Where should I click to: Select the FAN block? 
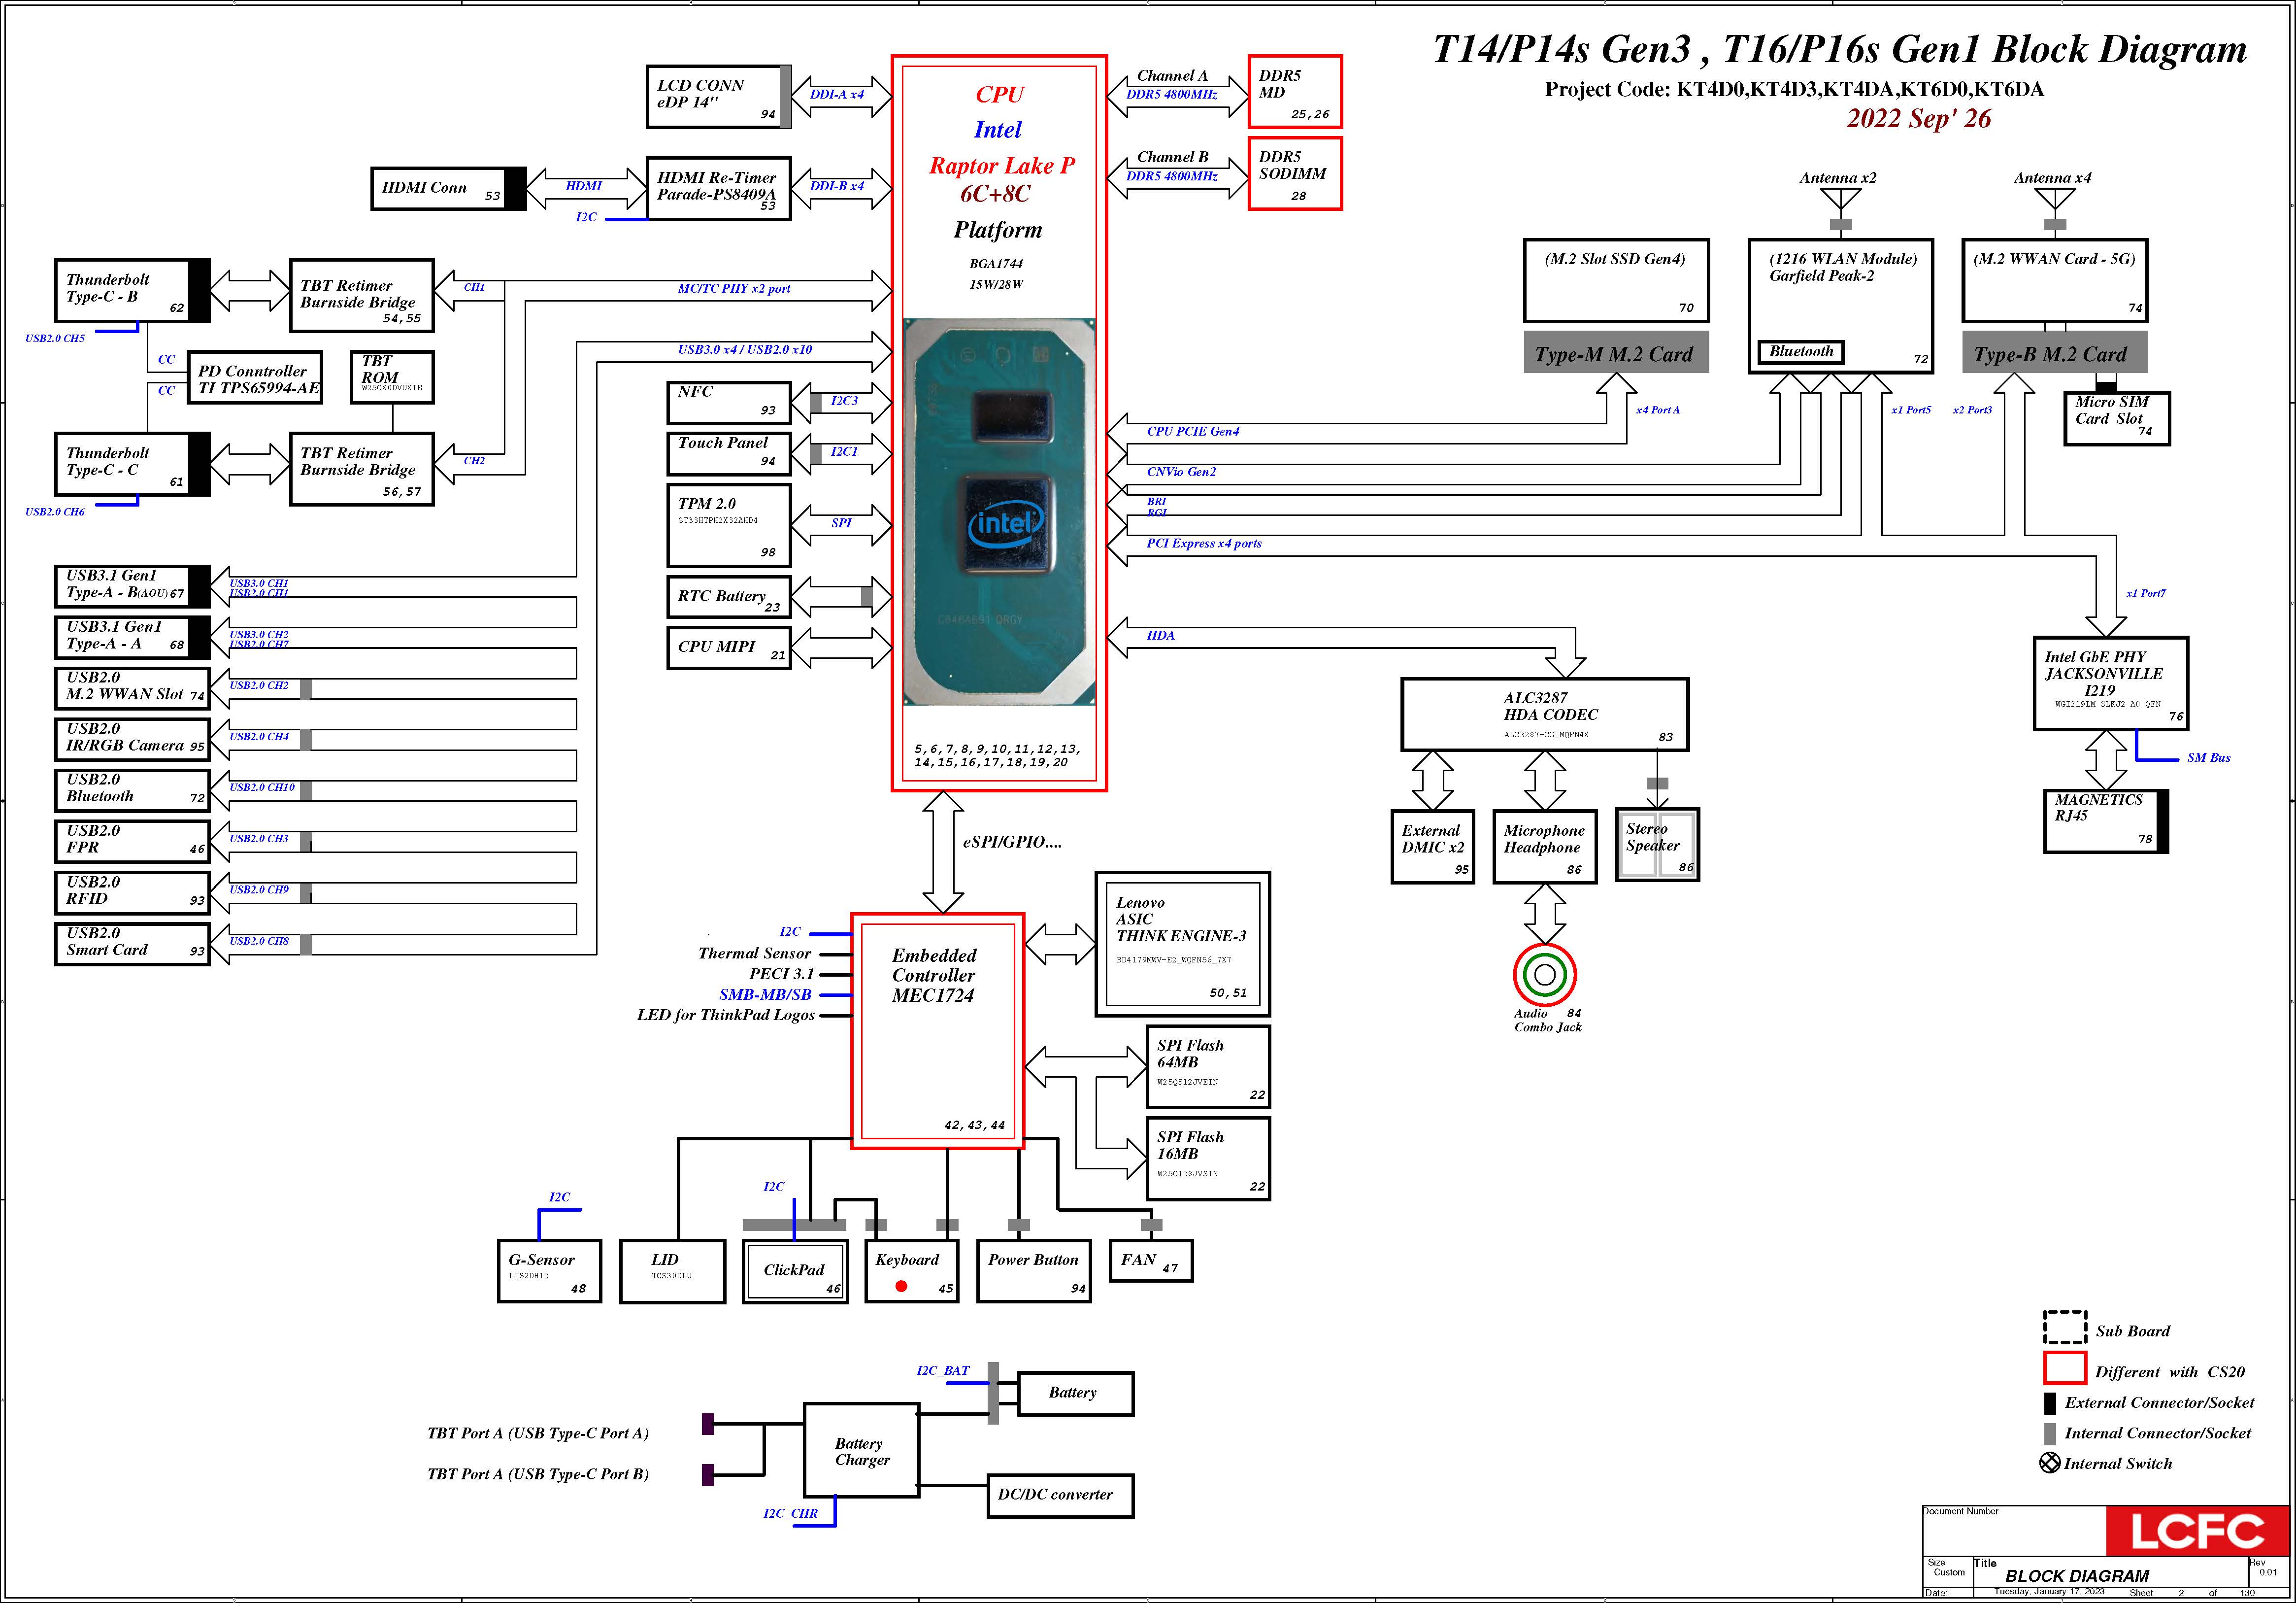click(x=1151, y=1261)
